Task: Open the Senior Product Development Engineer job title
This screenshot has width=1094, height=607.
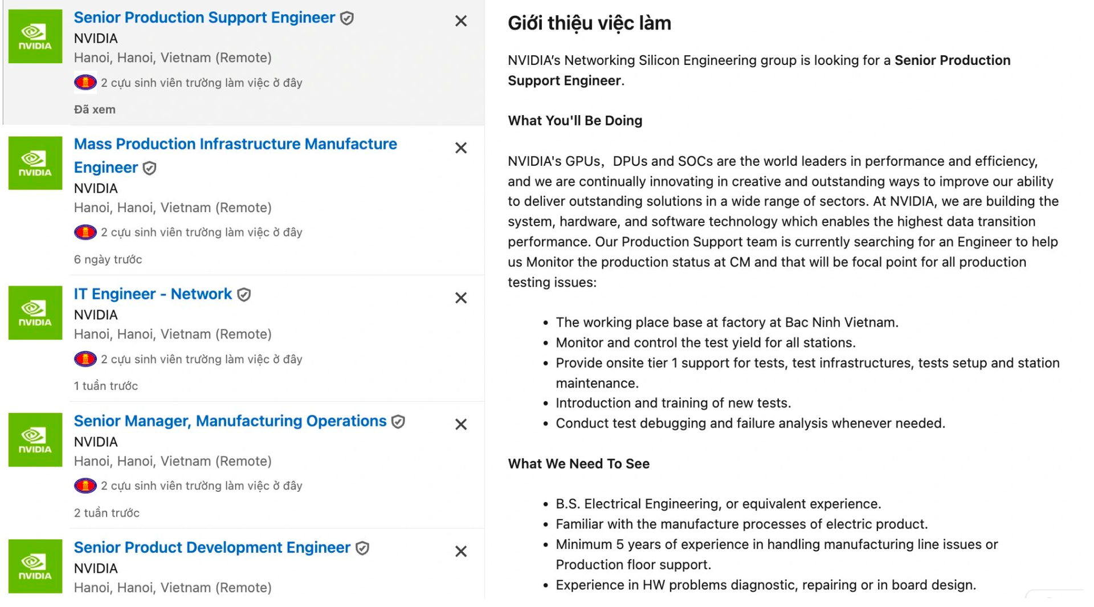Action: pos(211,548)
